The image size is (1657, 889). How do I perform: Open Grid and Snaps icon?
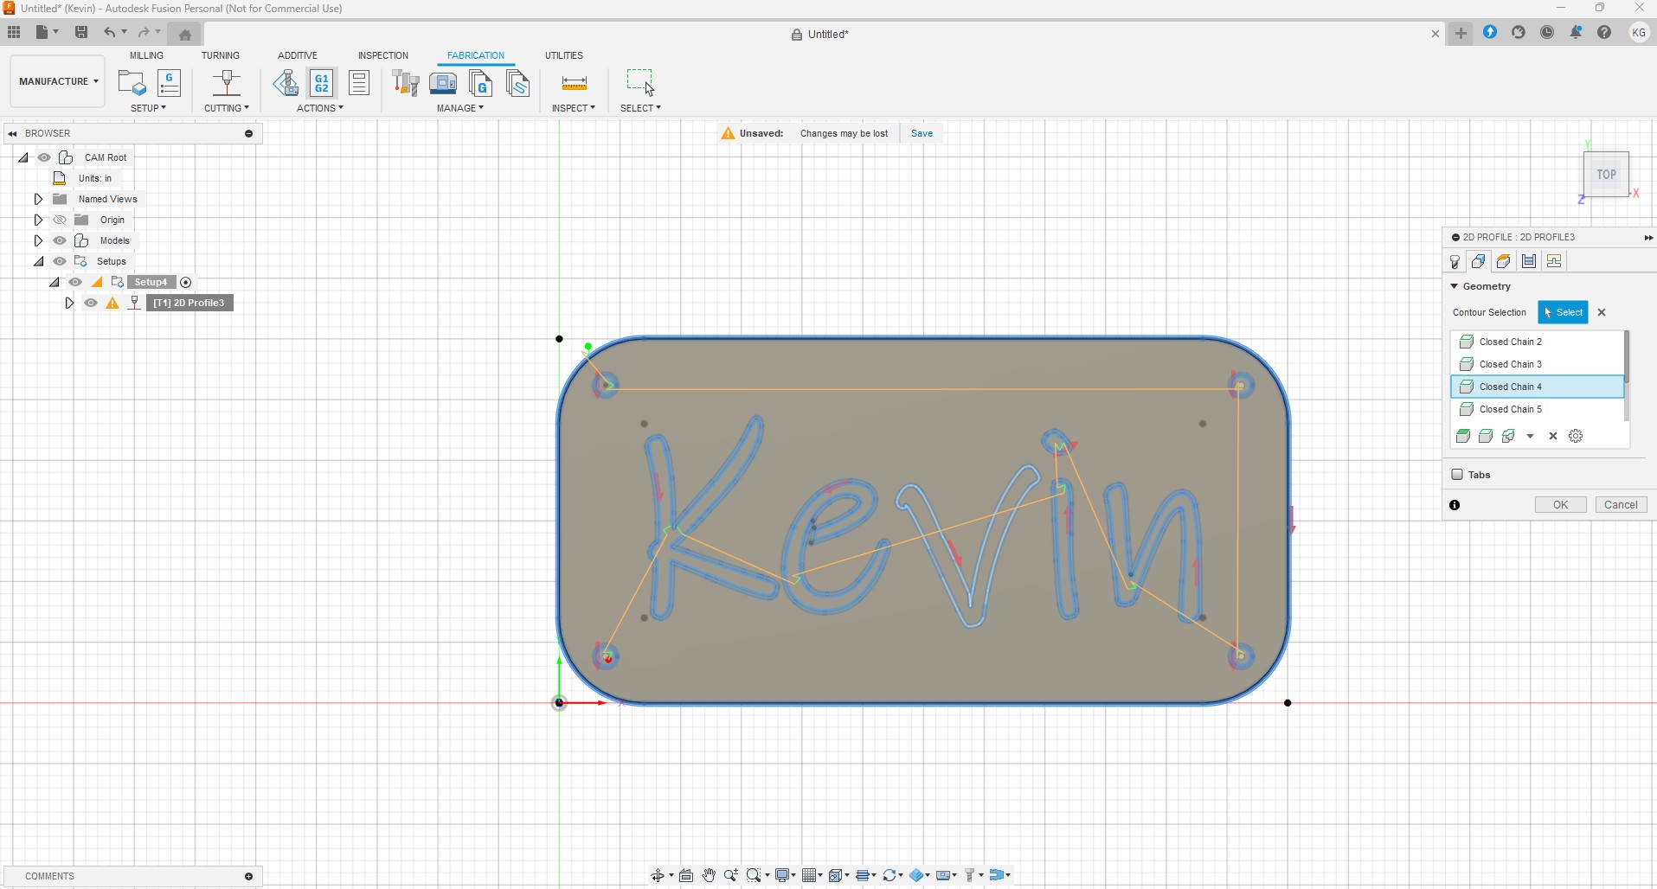809,875
